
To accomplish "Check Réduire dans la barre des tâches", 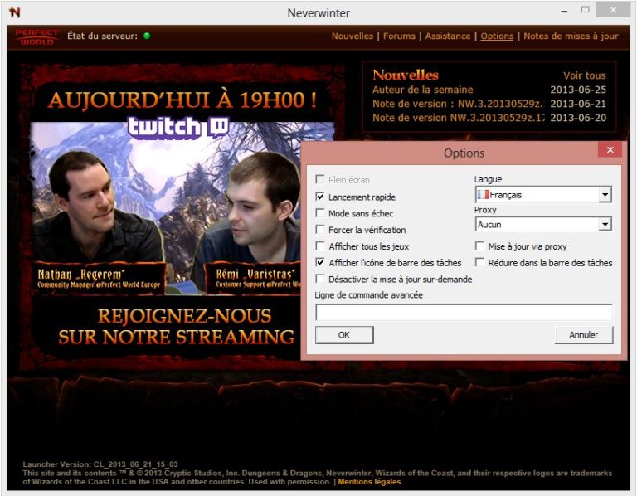I will (x=479, y=262).
